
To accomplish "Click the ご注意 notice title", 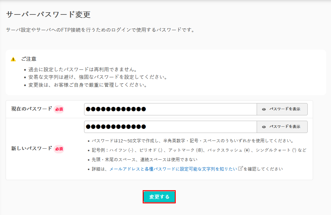I will click(x=29, y=59).
